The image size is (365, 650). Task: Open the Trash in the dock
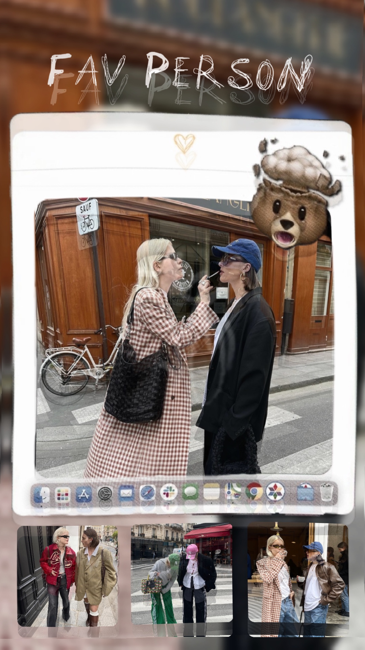point(326,492)
